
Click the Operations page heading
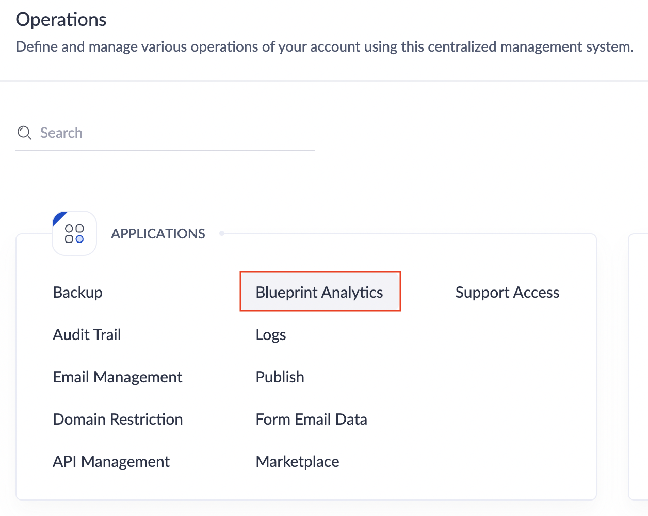61,20
